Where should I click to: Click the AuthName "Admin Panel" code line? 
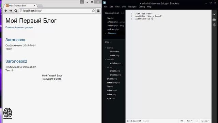[x=149, y=16]
